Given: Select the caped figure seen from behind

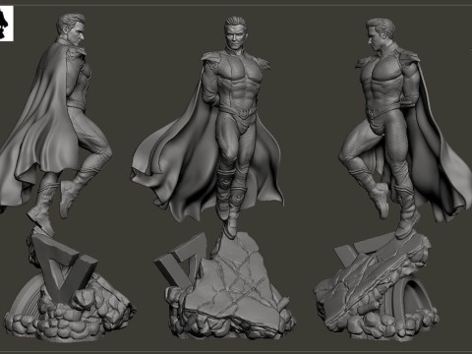Looking at the screenshot, I should [67, 177].
